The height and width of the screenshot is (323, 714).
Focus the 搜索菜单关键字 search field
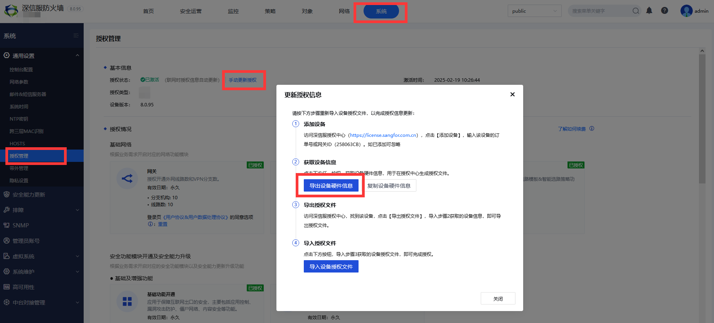[x=599, y=11]
